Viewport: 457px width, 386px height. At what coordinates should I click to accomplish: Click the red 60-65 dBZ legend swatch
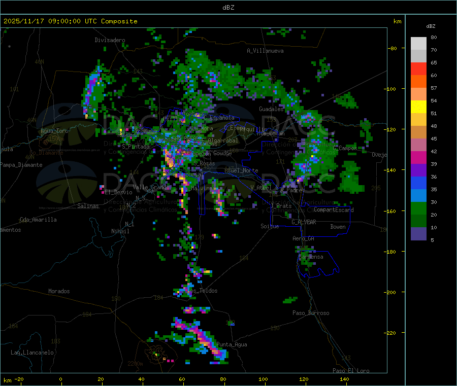(418, 68)
